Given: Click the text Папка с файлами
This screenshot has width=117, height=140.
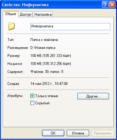Looking at the screenshot, I should pyautogui.click(x=44, y=40).
